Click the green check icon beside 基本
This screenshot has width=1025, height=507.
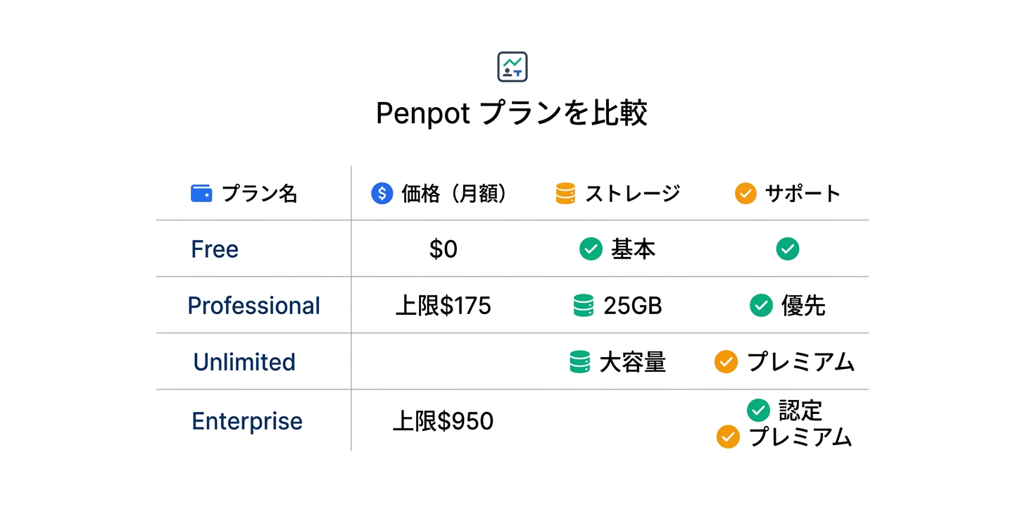[591, 249]
